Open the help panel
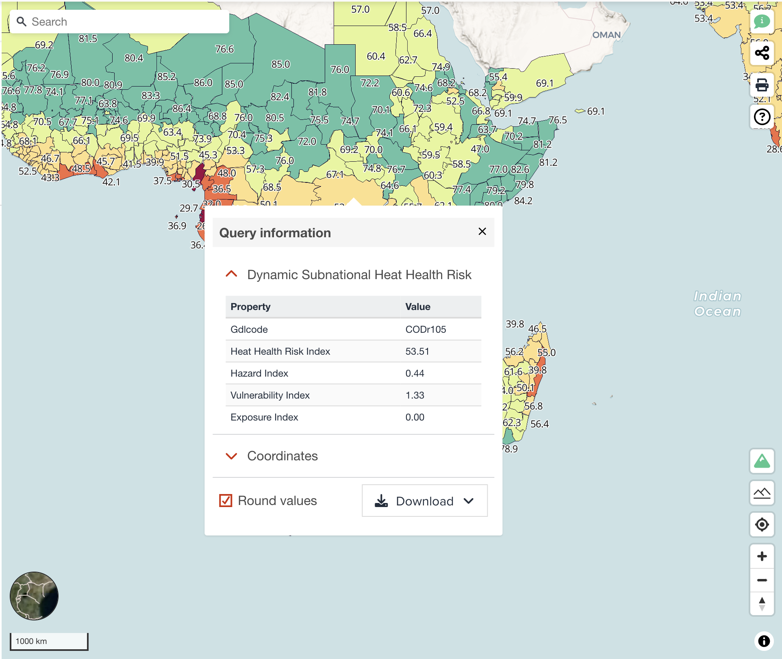Viewport: 782px width, 659px height. (762, 117)
